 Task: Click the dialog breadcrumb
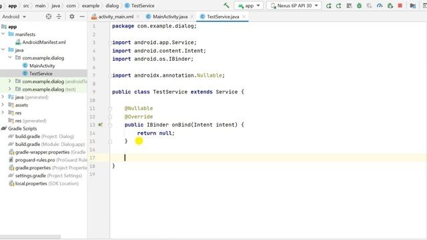(112, 5)
